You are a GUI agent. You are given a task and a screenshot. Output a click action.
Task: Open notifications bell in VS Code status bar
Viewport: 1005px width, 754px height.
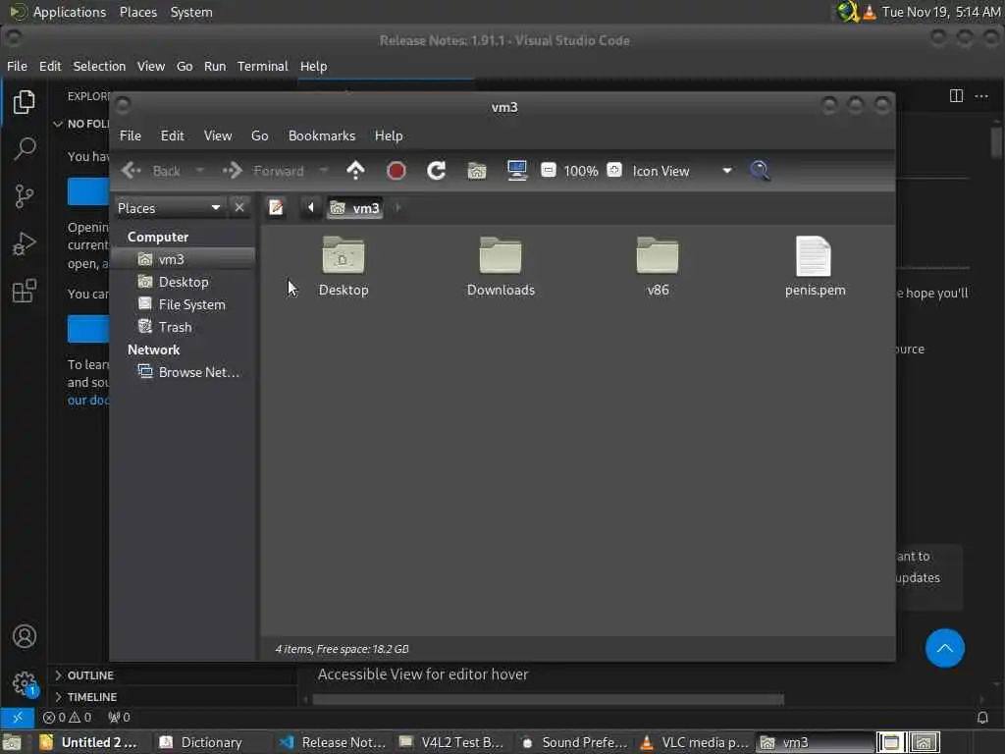point(981,718)
